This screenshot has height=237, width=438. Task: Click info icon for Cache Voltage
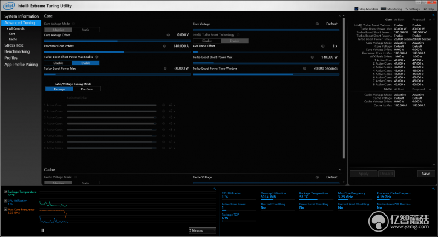pyautogui.click(x=317, y=177)
